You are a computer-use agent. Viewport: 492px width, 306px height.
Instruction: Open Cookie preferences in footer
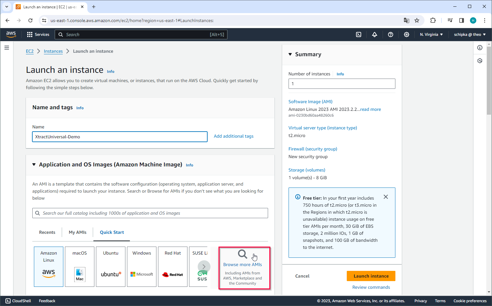click(x=470, y=301)
